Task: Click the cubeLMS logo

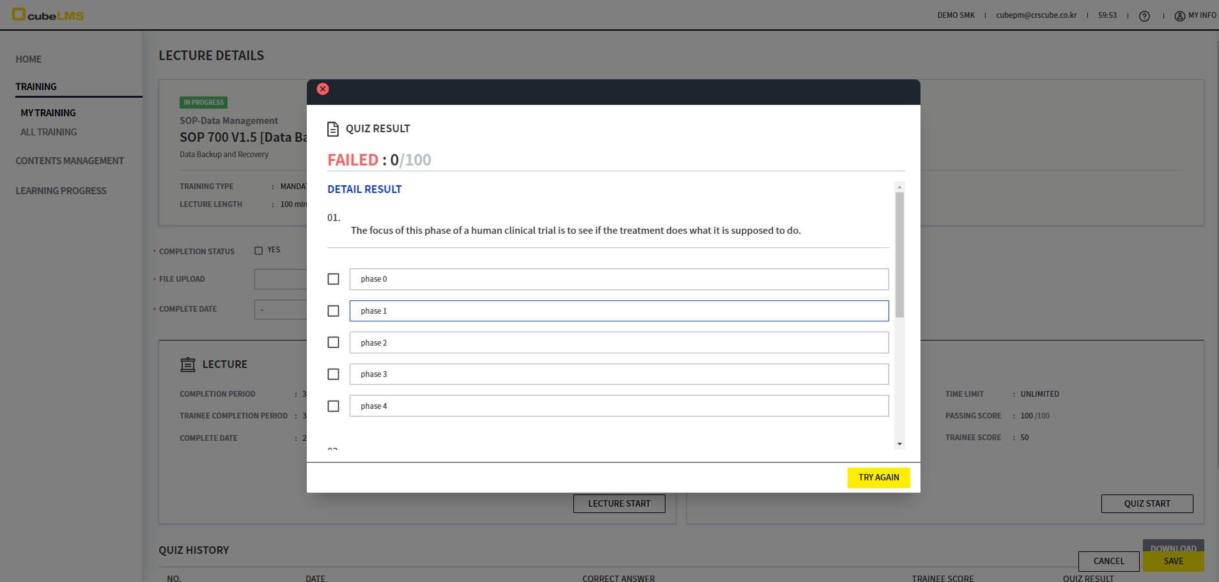Action: [48, 15]
